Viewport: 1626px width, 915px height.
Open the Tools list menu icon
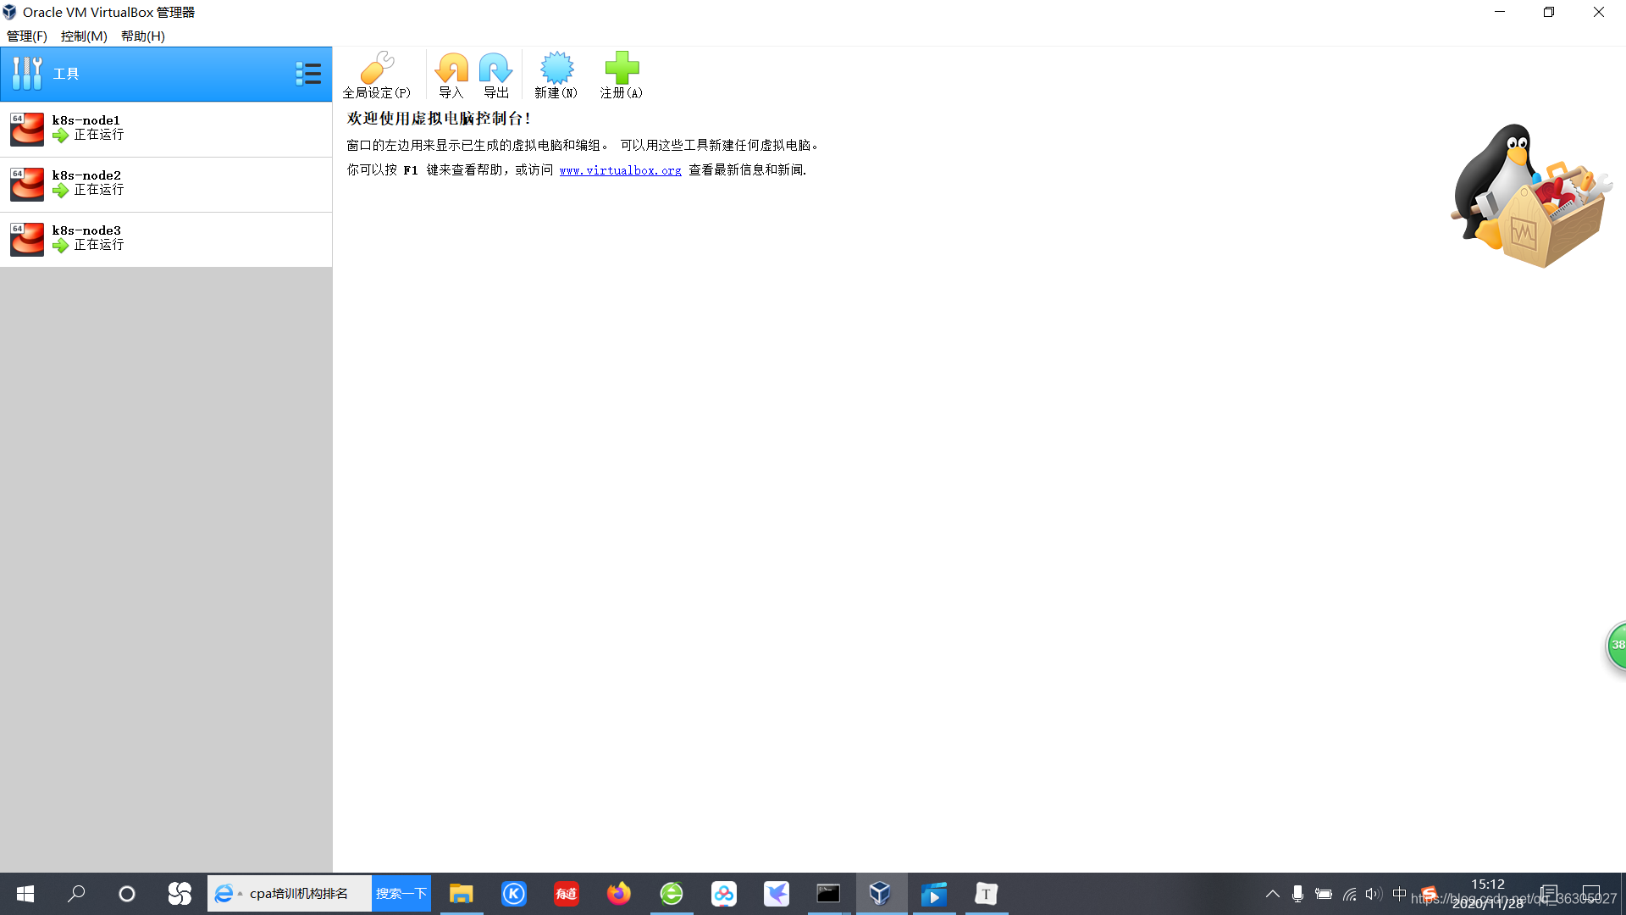(308, 74)
